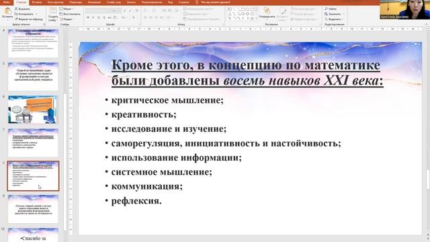Switch to the Переходы ribbon tab
The width and height of the screenshot is (430, 242).
tap(75, 2)
